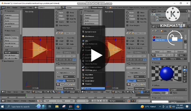The height and width of the screenshot is (111, 191).
Task: Collapse the Mesh Tools panel
Action: point(5,31)
